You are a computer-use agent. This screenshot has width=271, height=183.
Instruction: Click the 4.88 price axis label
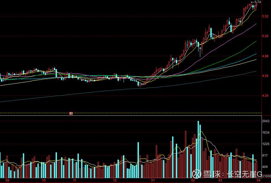pyautogui.click(x=265, y=56)
